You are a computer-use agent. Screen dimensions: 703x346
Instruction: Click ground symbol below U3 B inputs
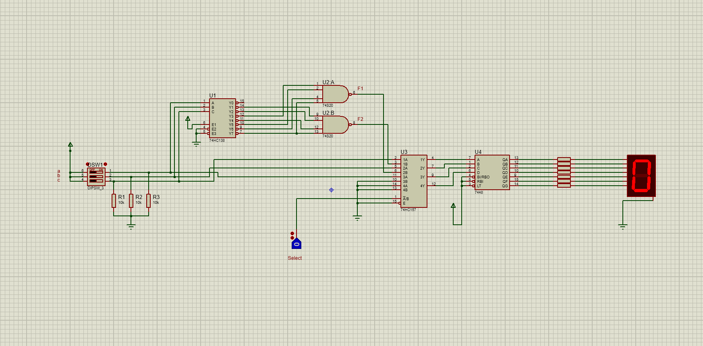coord(357,218)
